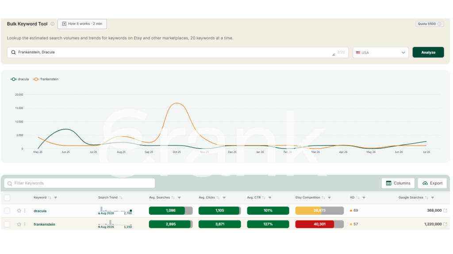Image resolution: width=453 pixels, height=254 pixels.
Task: Open dracula Google Searches external link icon
Action: click(445, 210)
